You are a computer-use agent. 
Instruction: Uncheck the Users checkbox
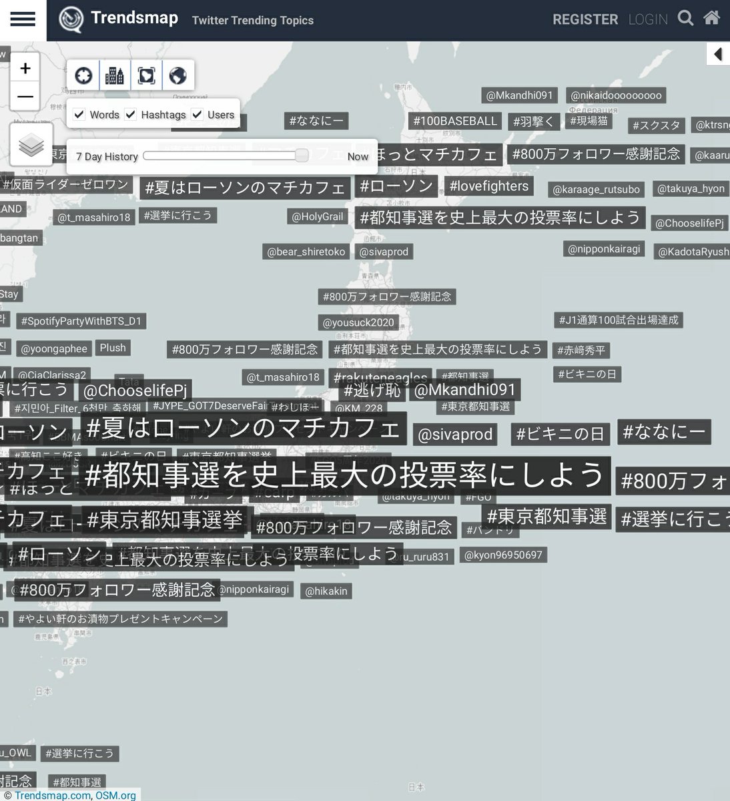197,114
